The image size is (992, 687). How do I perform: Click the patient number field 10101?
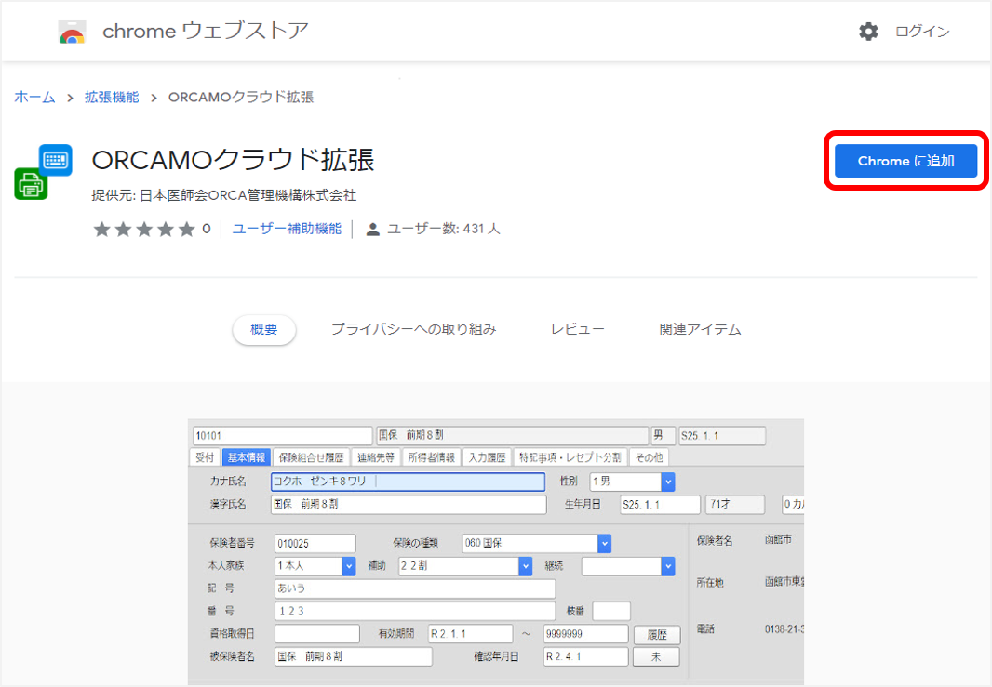tap(282, 435)
